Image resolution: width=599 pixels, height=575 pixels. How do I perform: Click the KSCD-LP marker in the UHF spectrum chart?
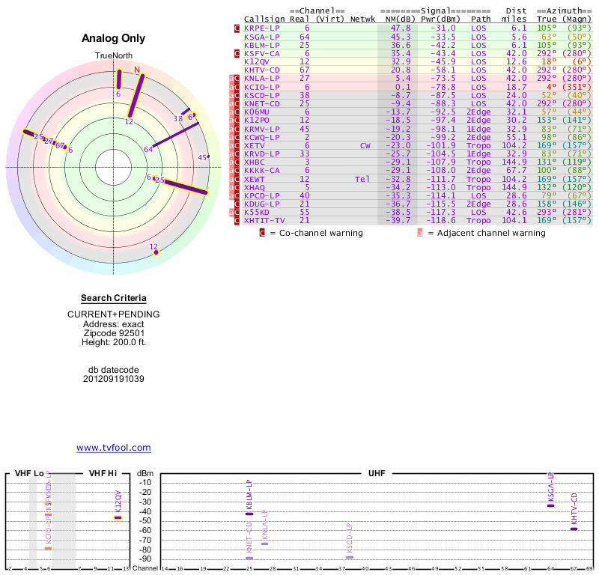pyautogui.click(x=350, y=558)
